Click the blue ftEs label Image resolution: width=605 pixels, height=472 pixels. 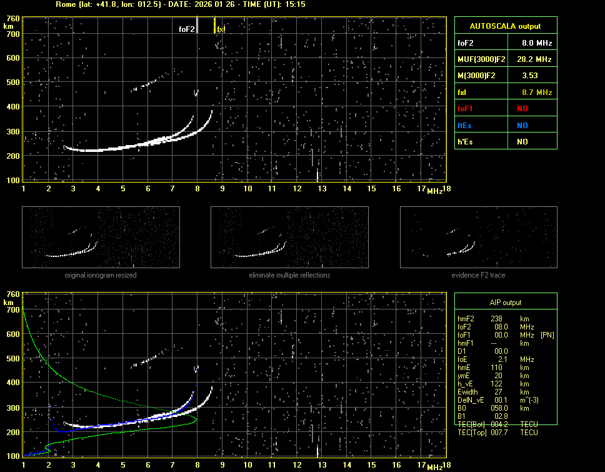pos(466,125)
